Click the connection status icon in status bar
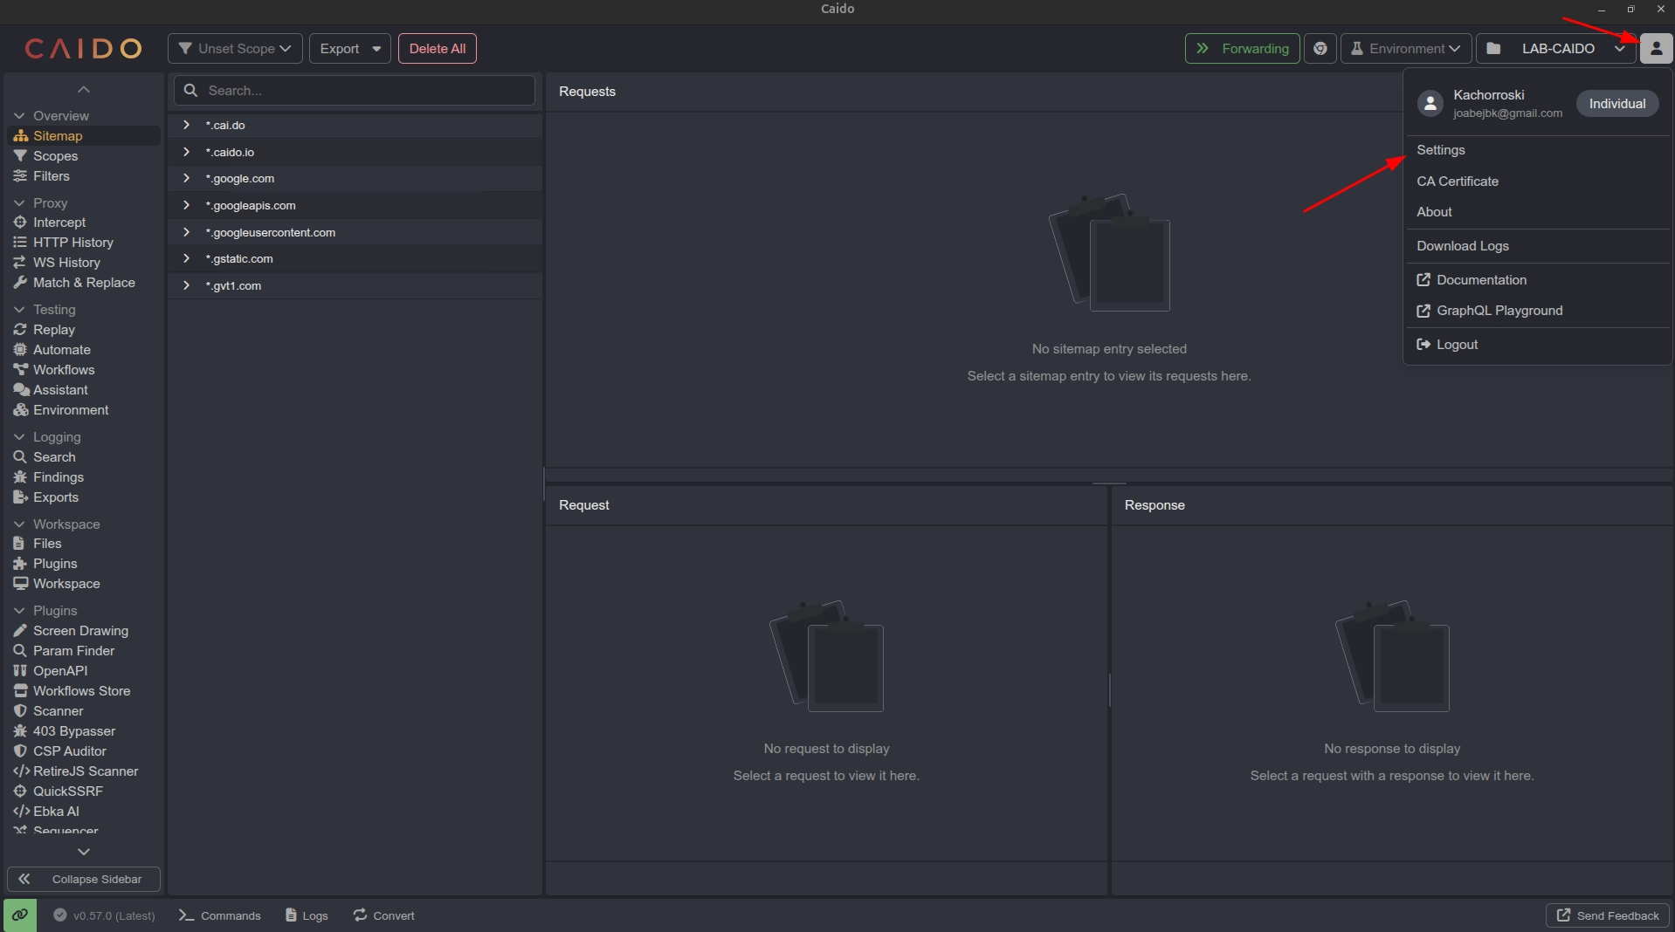1675x932 pixels. (19, 915)
